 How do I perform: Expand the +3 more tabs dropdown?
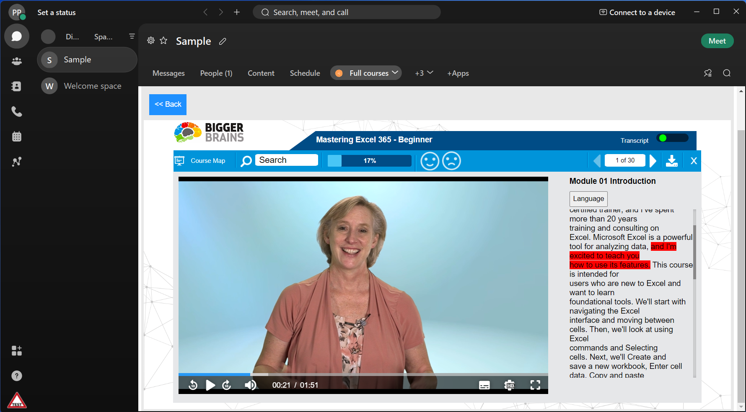pos(424,73)
